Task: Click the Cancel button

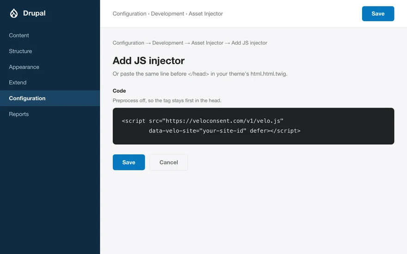Action: tap(168, 162)
